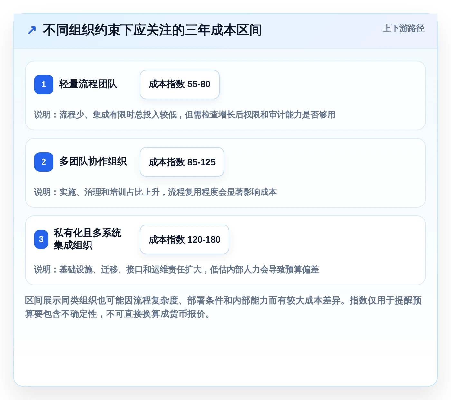
Task: Open the 上下游路径 link in header
Action: [x=403, y=28]
